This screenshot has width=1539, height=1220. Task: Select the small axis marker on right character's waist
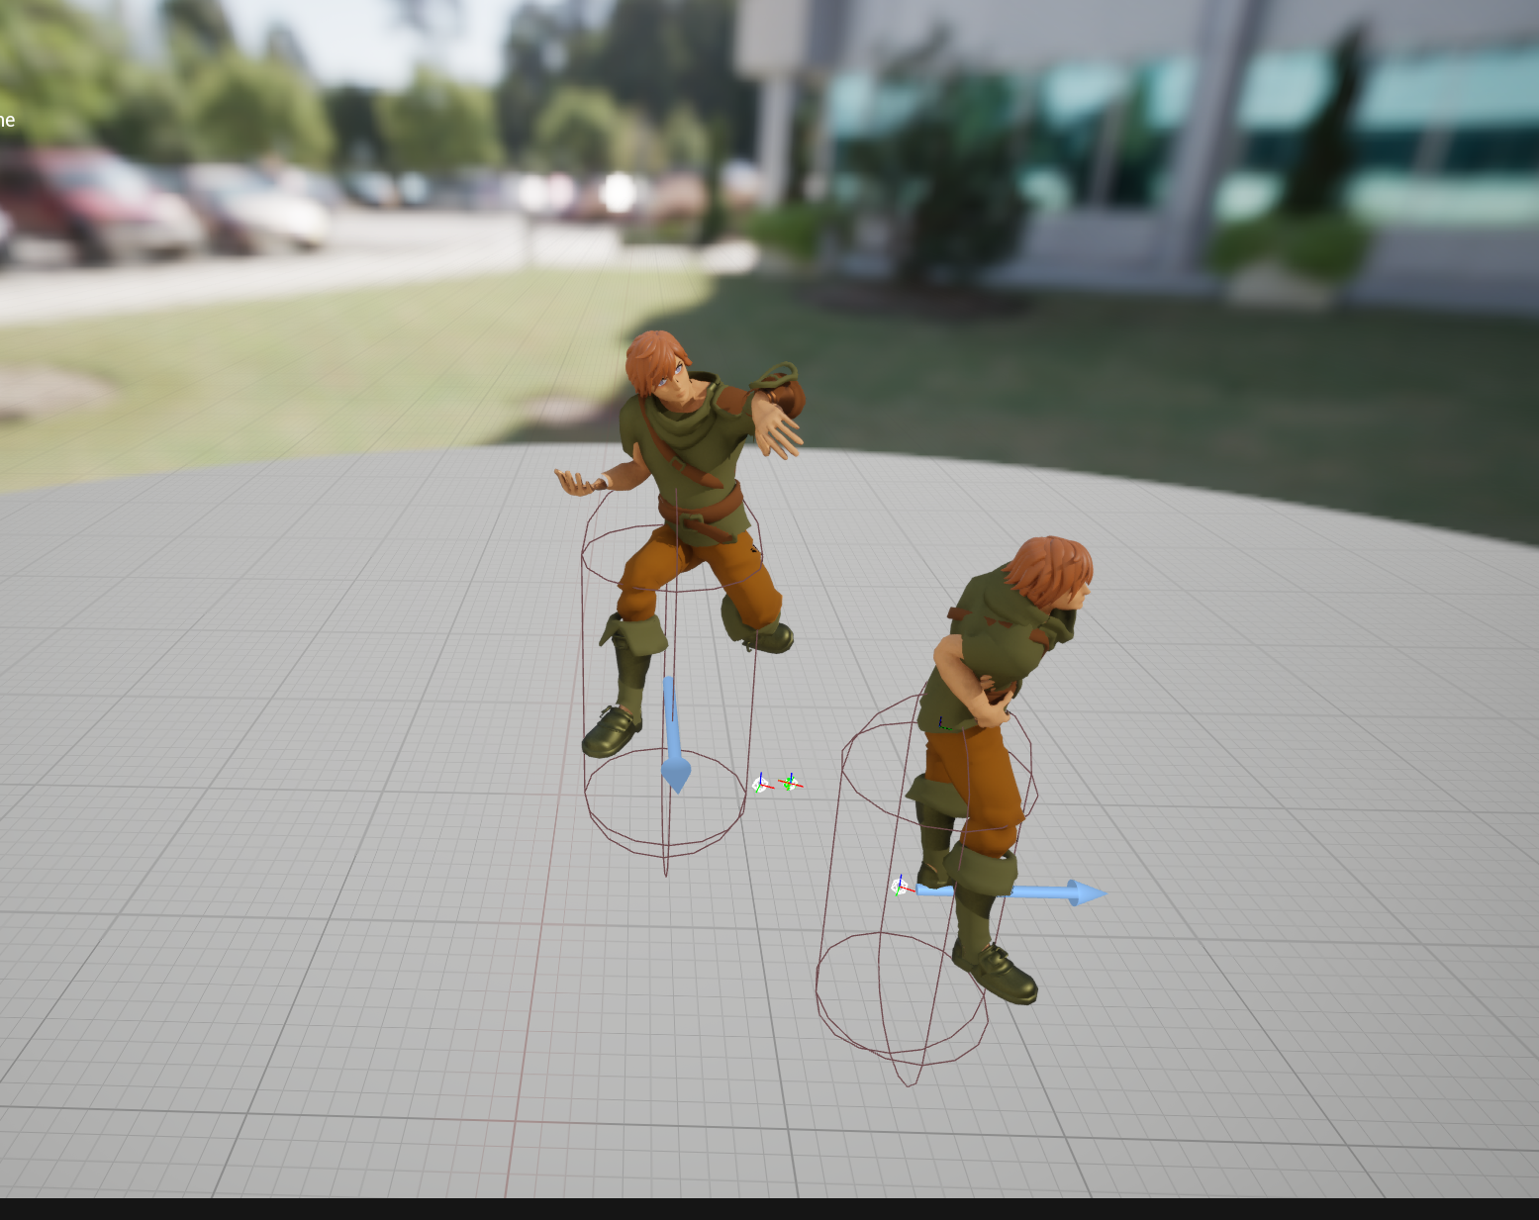click(x=943, y=725)
